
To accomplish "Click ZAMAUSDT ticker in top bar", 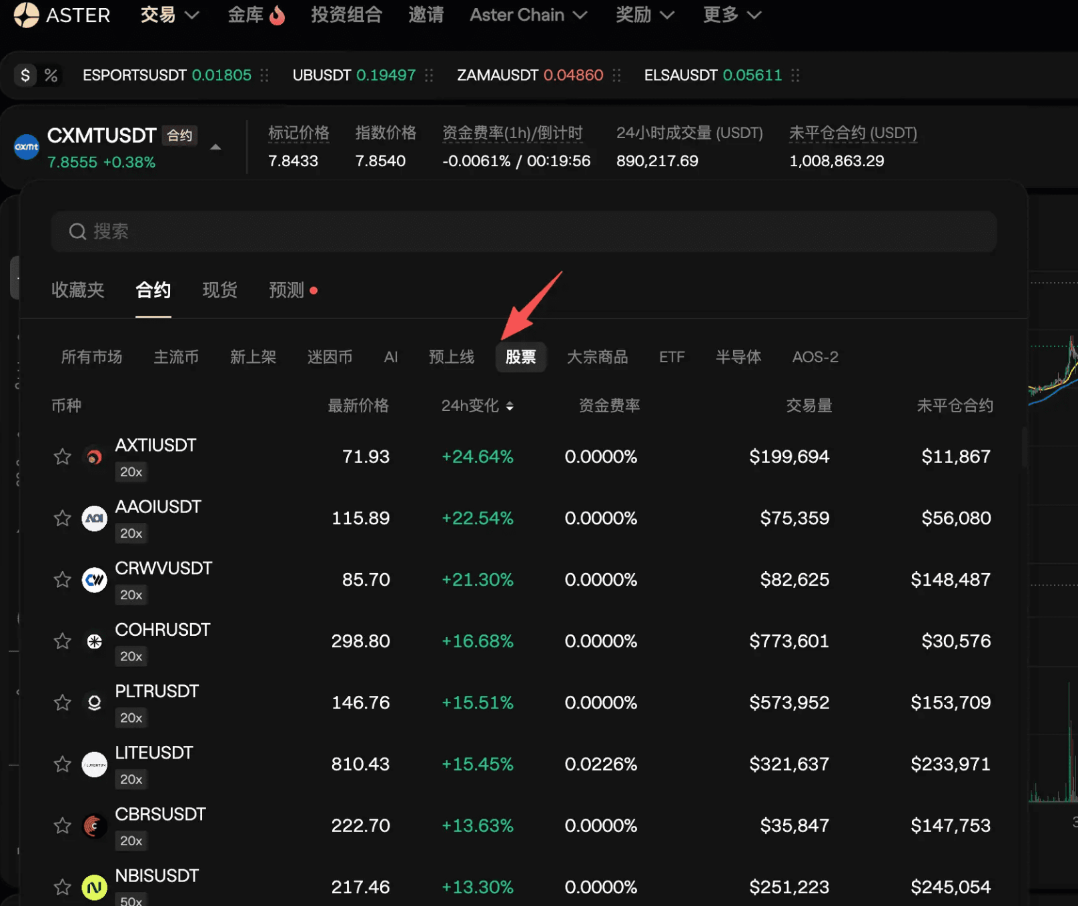I will point(530,75).
